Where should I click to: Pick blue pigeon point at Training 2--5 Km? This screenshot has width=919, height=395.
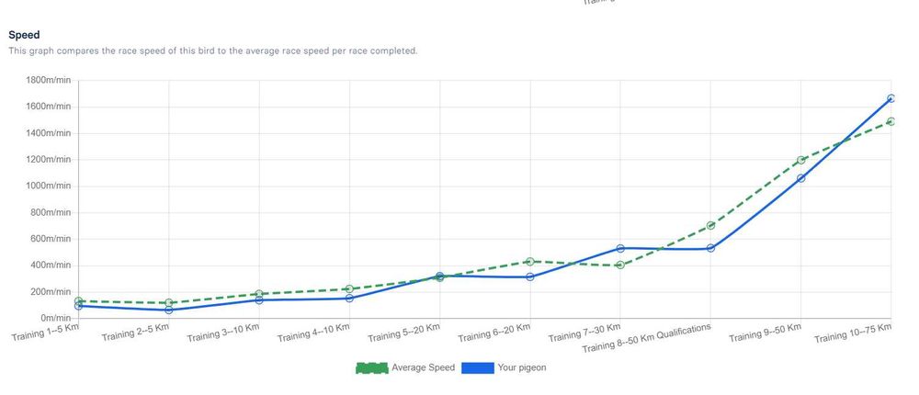coord(169,310)
